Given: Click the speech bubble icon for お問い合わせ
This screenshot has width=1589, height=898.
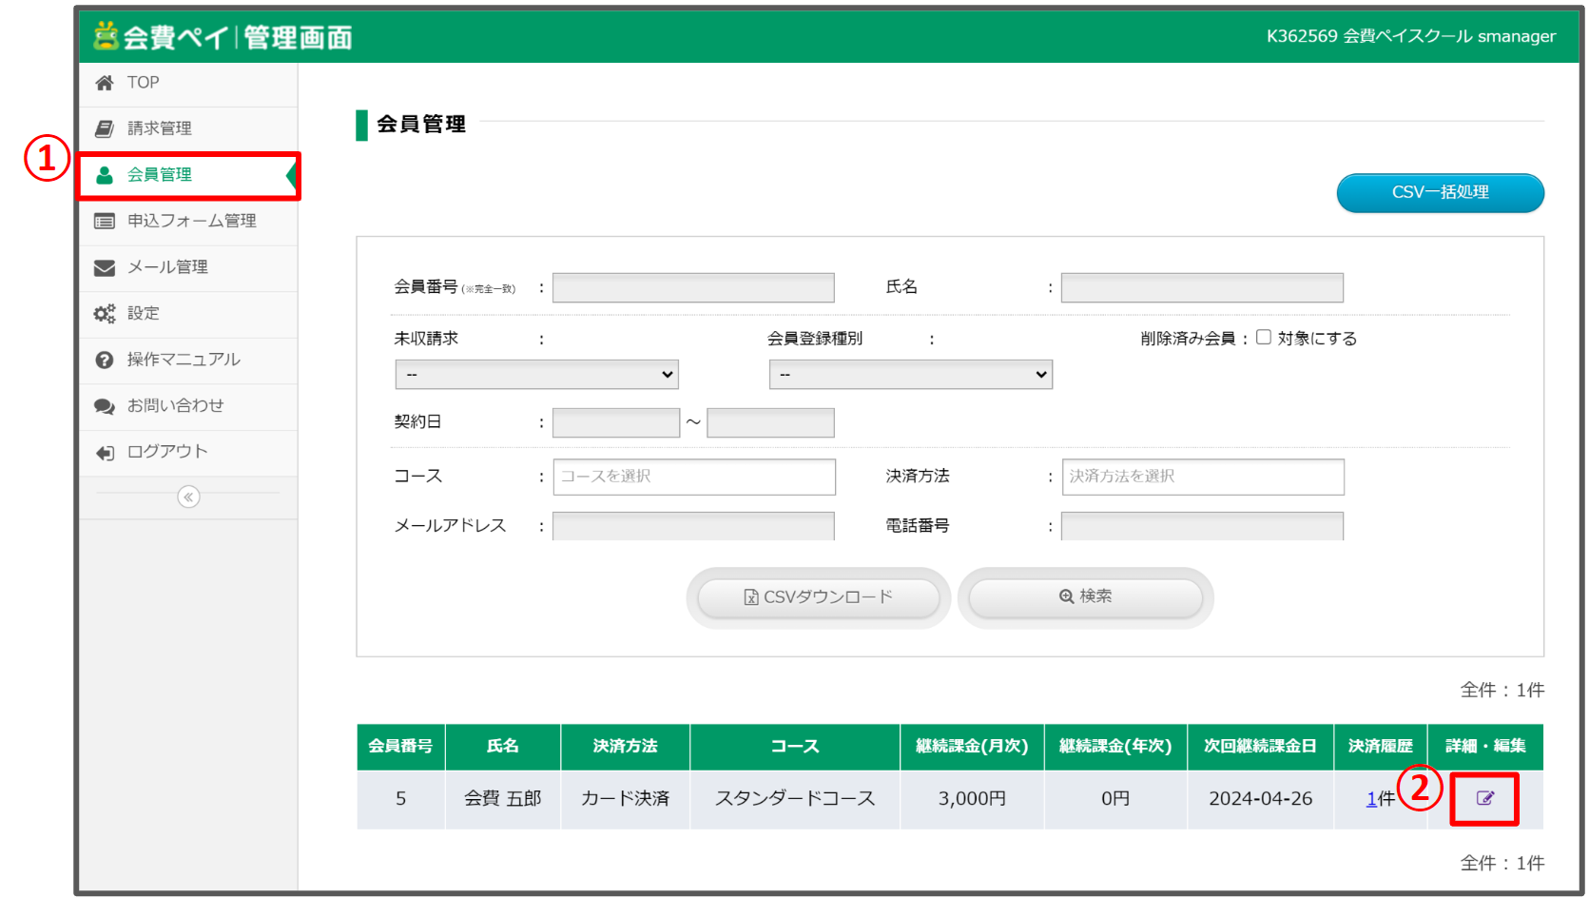Looking at the screenshot, I should point(105,406).
